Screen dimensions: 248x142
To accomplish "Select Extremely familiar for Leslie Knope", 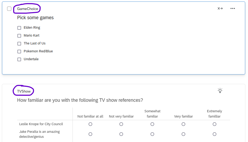I will point(215,124).
